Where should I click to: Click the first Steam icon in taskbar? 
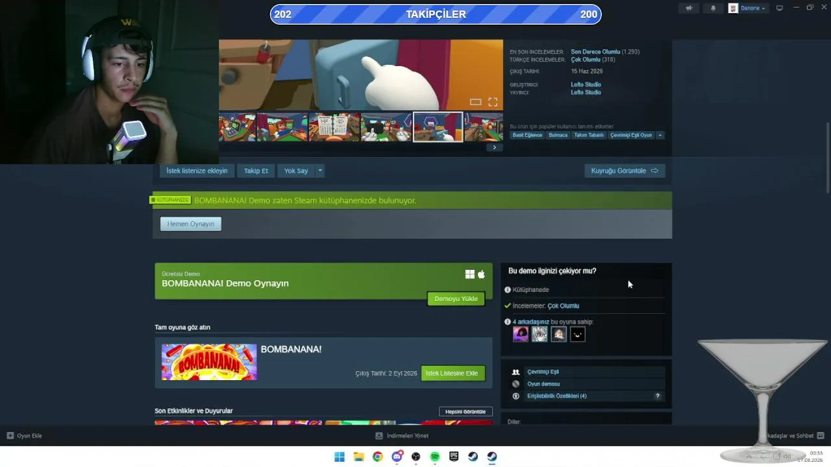(473, 457)
